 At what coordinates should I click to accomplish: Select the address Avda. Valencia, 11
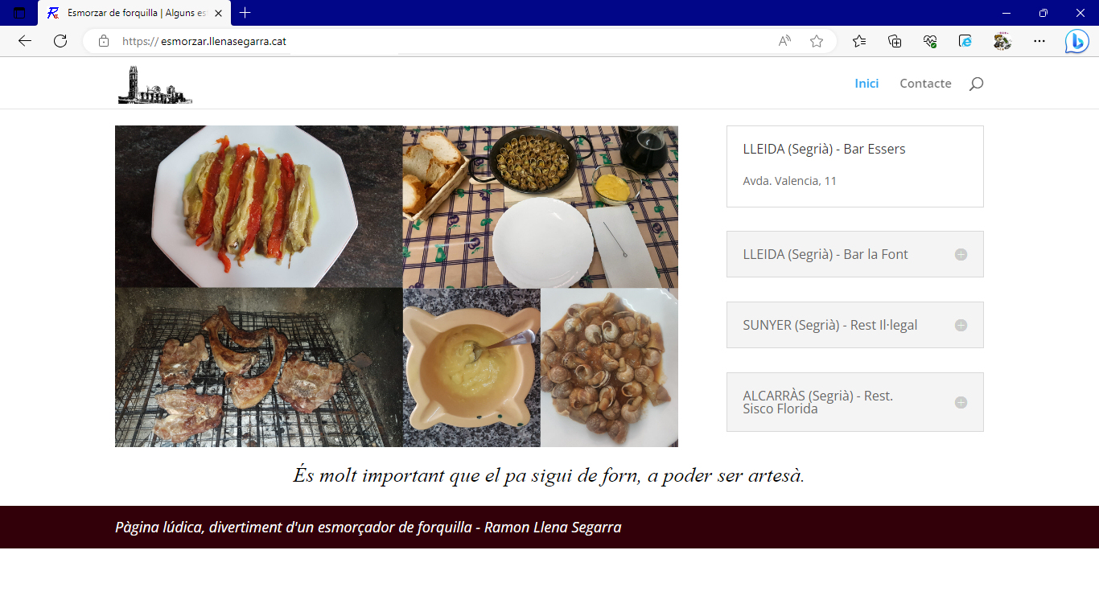(x=789, y=181)
